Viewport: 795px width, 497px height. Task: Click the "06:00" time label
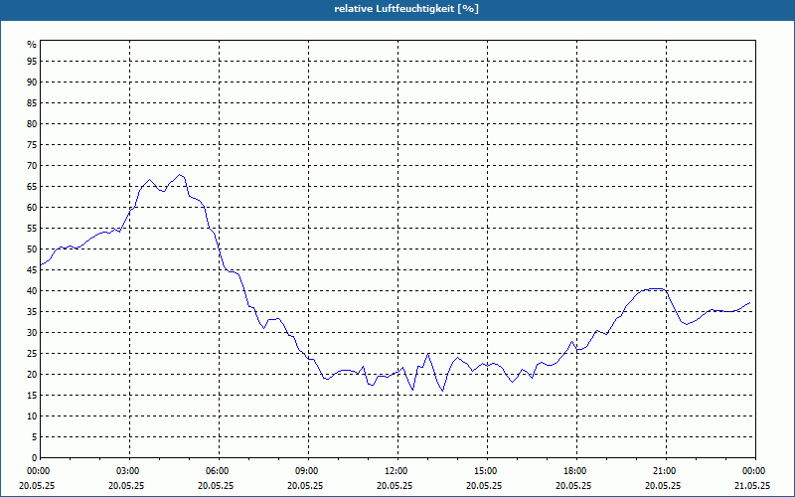point(219,471)
